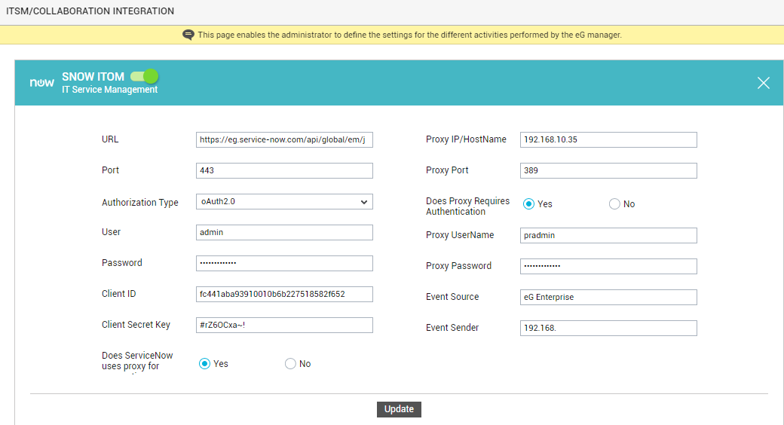
Task: Click the Authorization Type label
Action: (x=140, y=203)
